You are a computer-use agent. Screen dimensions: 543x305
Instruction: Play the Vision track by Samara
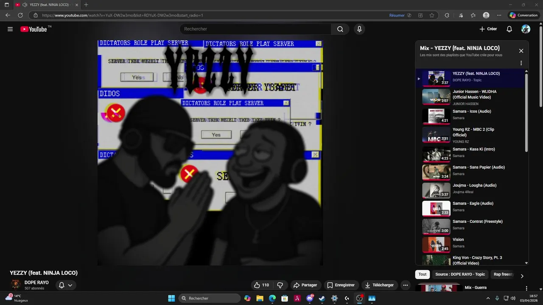point(470,244)
